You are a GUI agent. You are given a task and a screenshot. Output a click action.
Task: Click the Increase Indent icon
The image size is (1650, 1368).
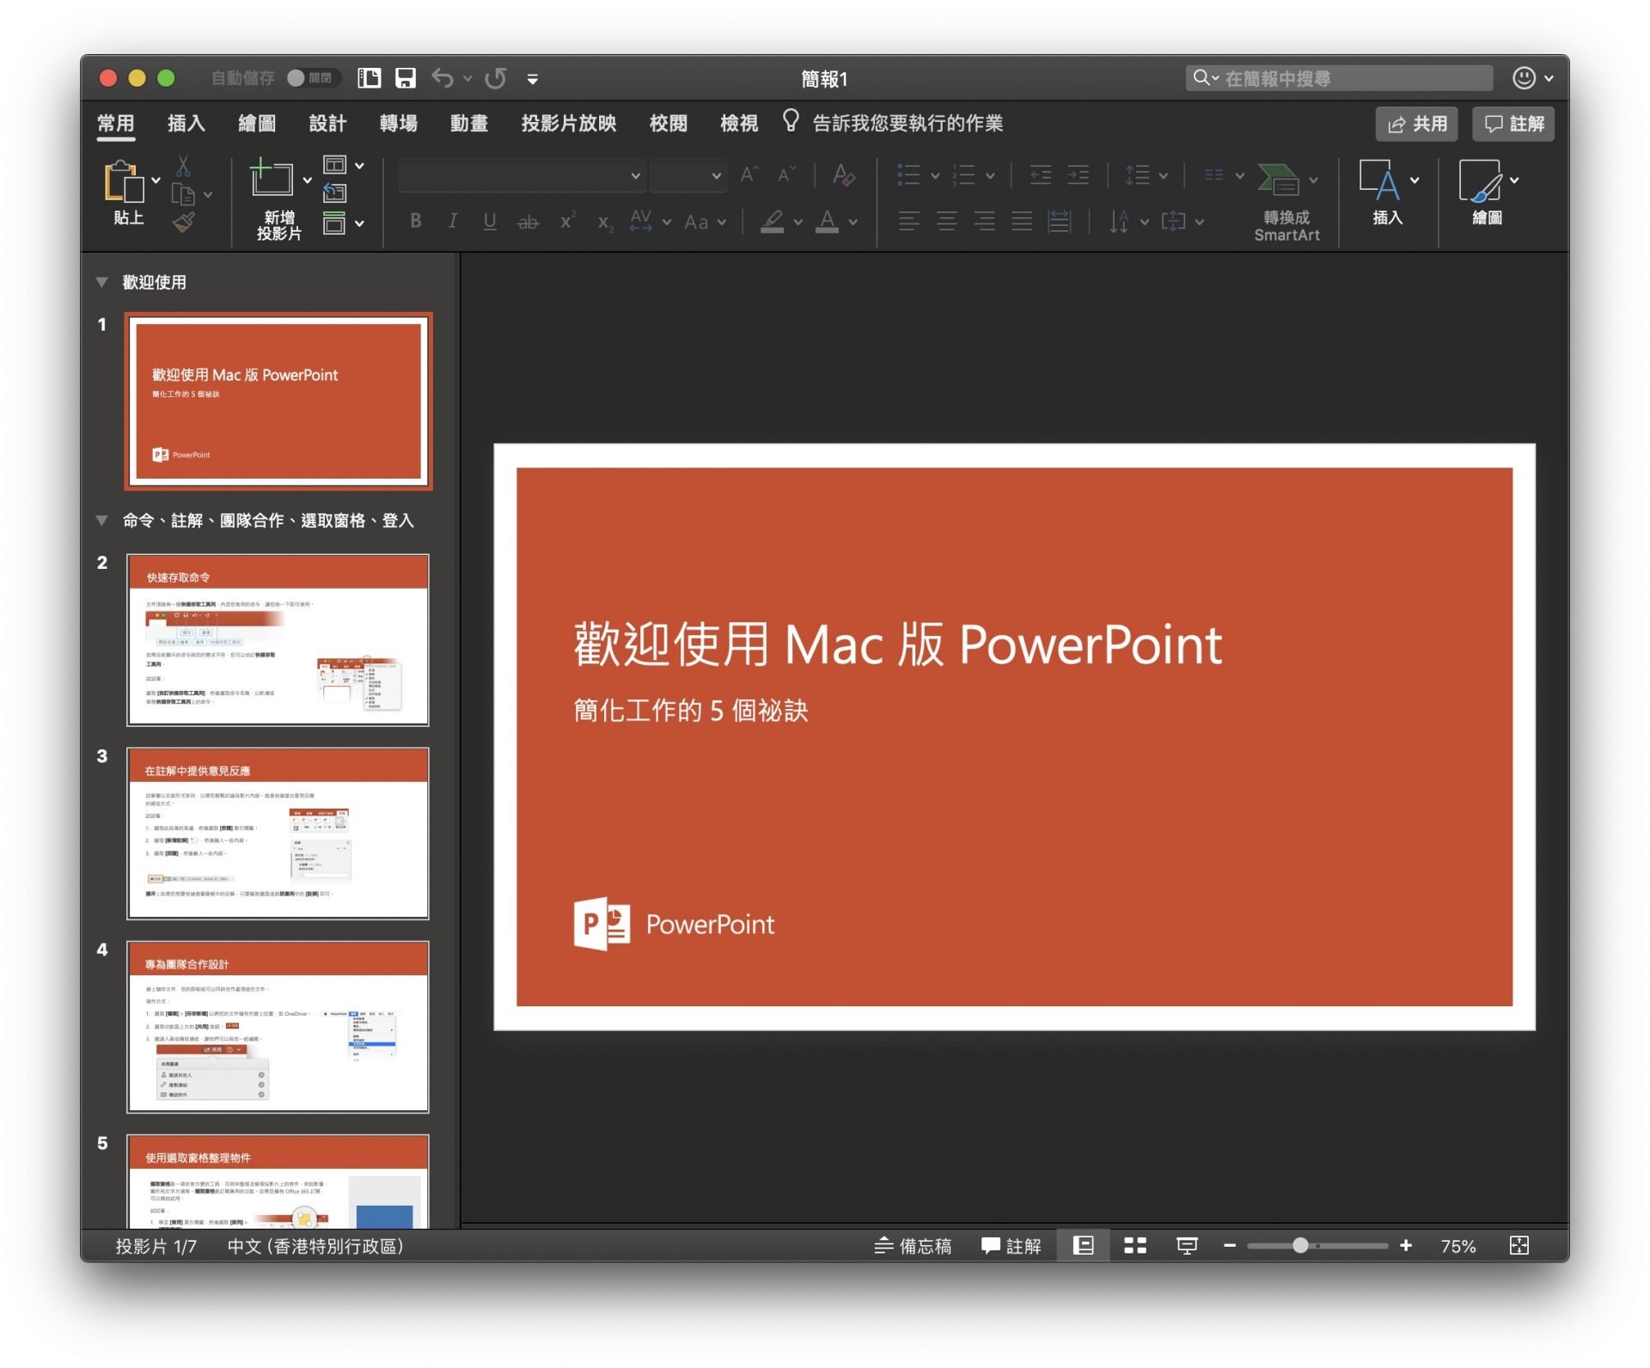click(x=1079, y=175)
